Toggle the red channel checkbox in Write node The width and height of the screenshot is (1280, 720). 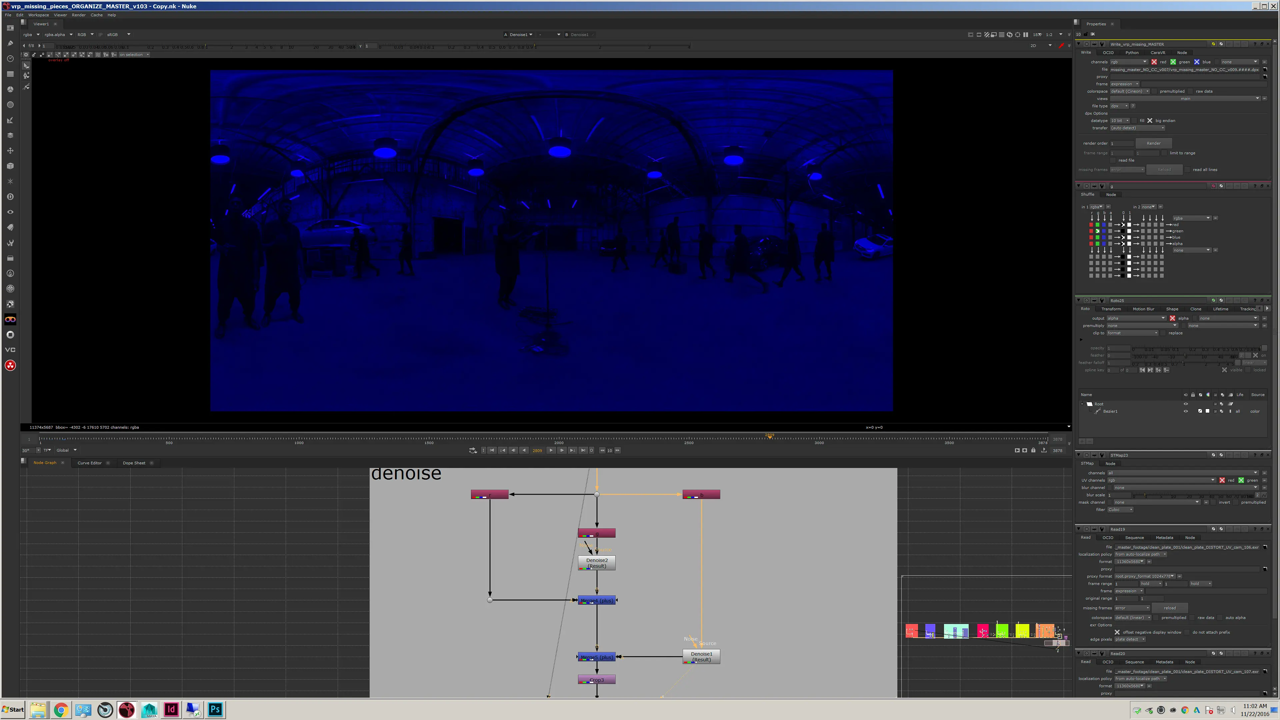pos(1154,62)
